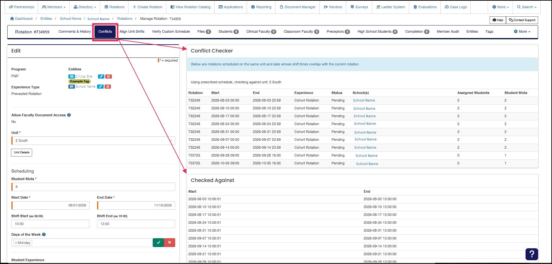Select the Conflicts tab
The height and width of the screenshot is (264, 552).
pyautogui.click(x=105, y=32)
